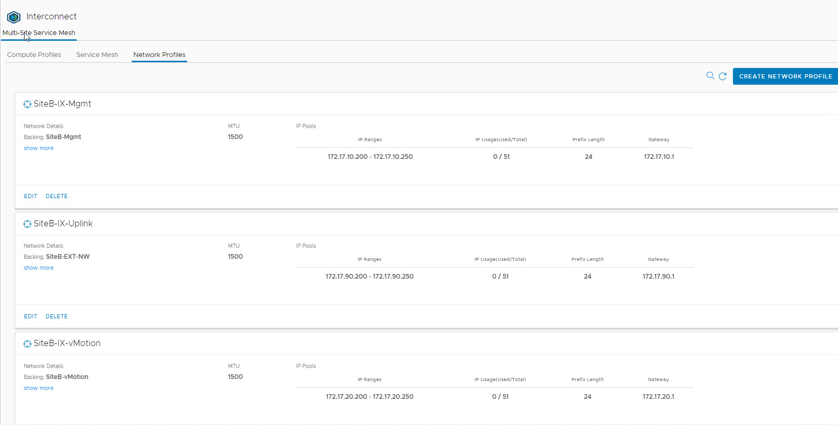Select the Network Profiles tab

pos(159,55)
